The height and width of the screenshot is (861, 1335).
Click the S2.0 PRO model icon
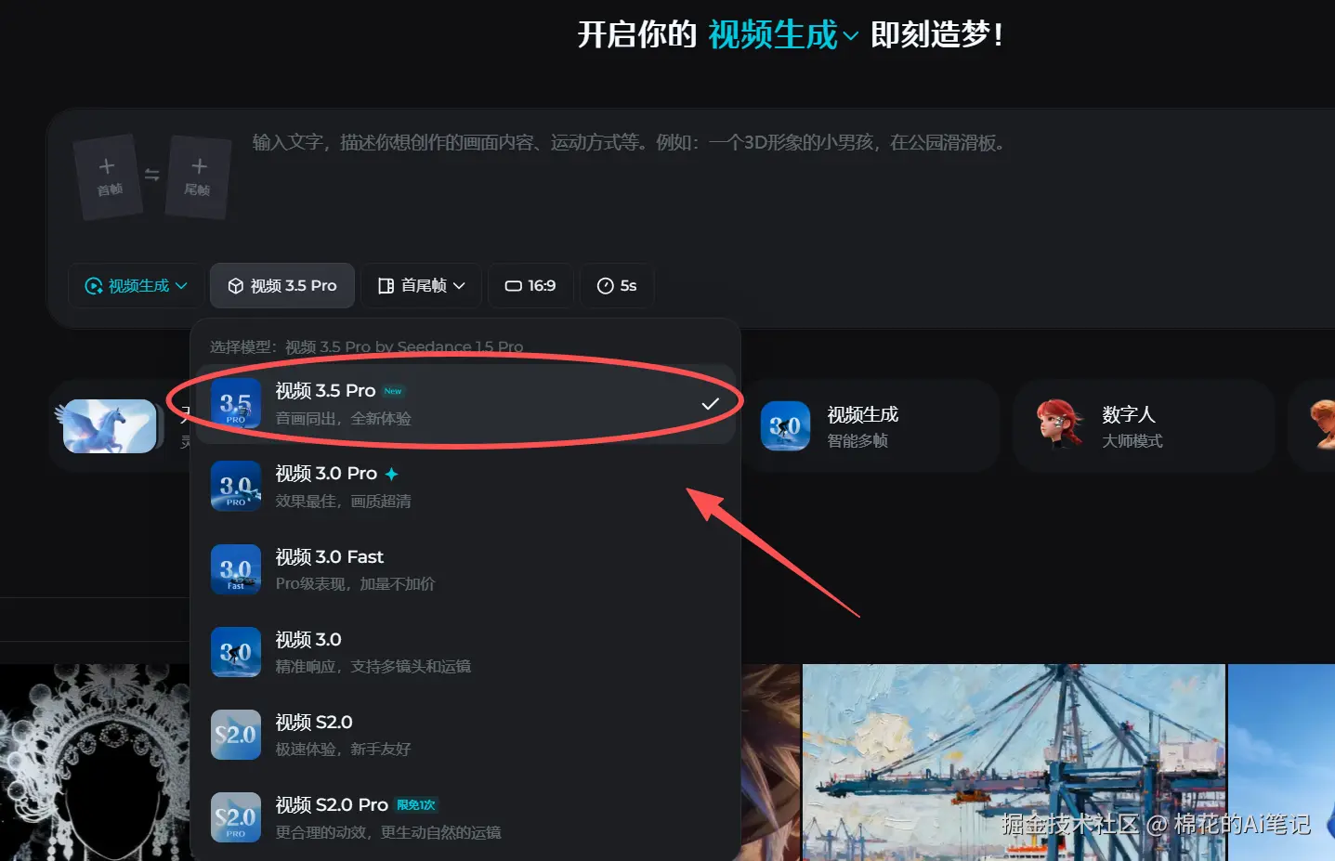(x=236, y=817)
